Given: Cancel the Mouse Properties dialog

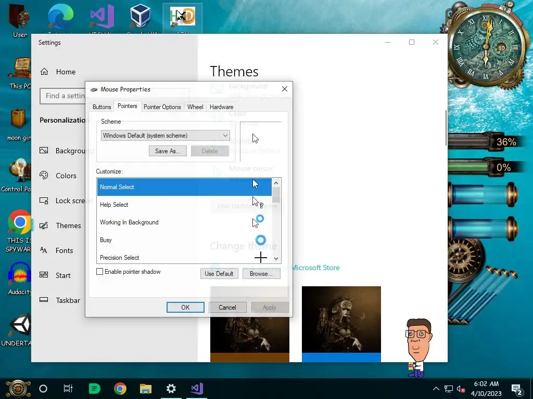Looking at the screenshot, I should pyautogui.click(x=227, y=307).
